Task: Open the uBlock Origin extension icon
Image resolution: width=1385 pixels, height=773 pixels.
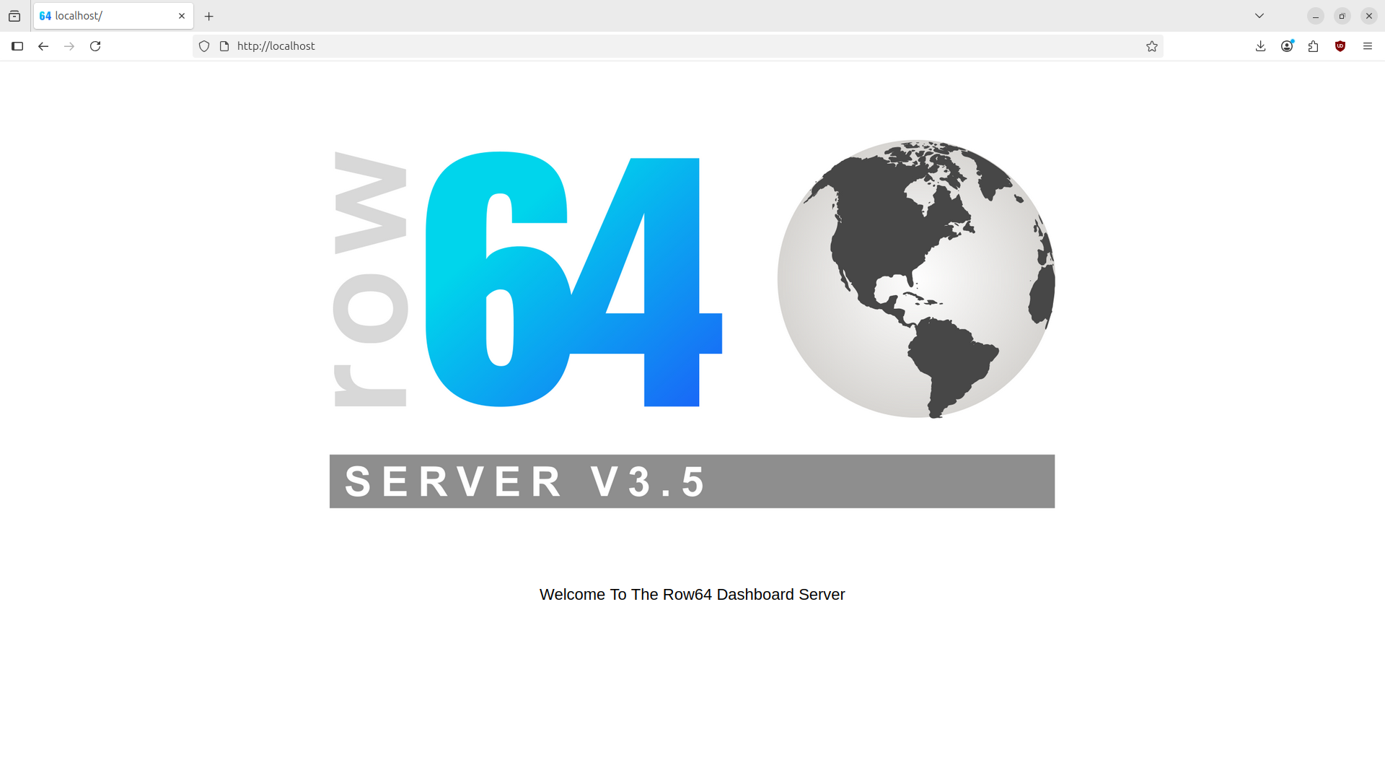Action: [1340, 46]
